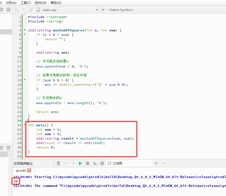Screen dimensions: 226x196
Task: Collapse the main function fold at line 25
Action: tap(25, 125)
